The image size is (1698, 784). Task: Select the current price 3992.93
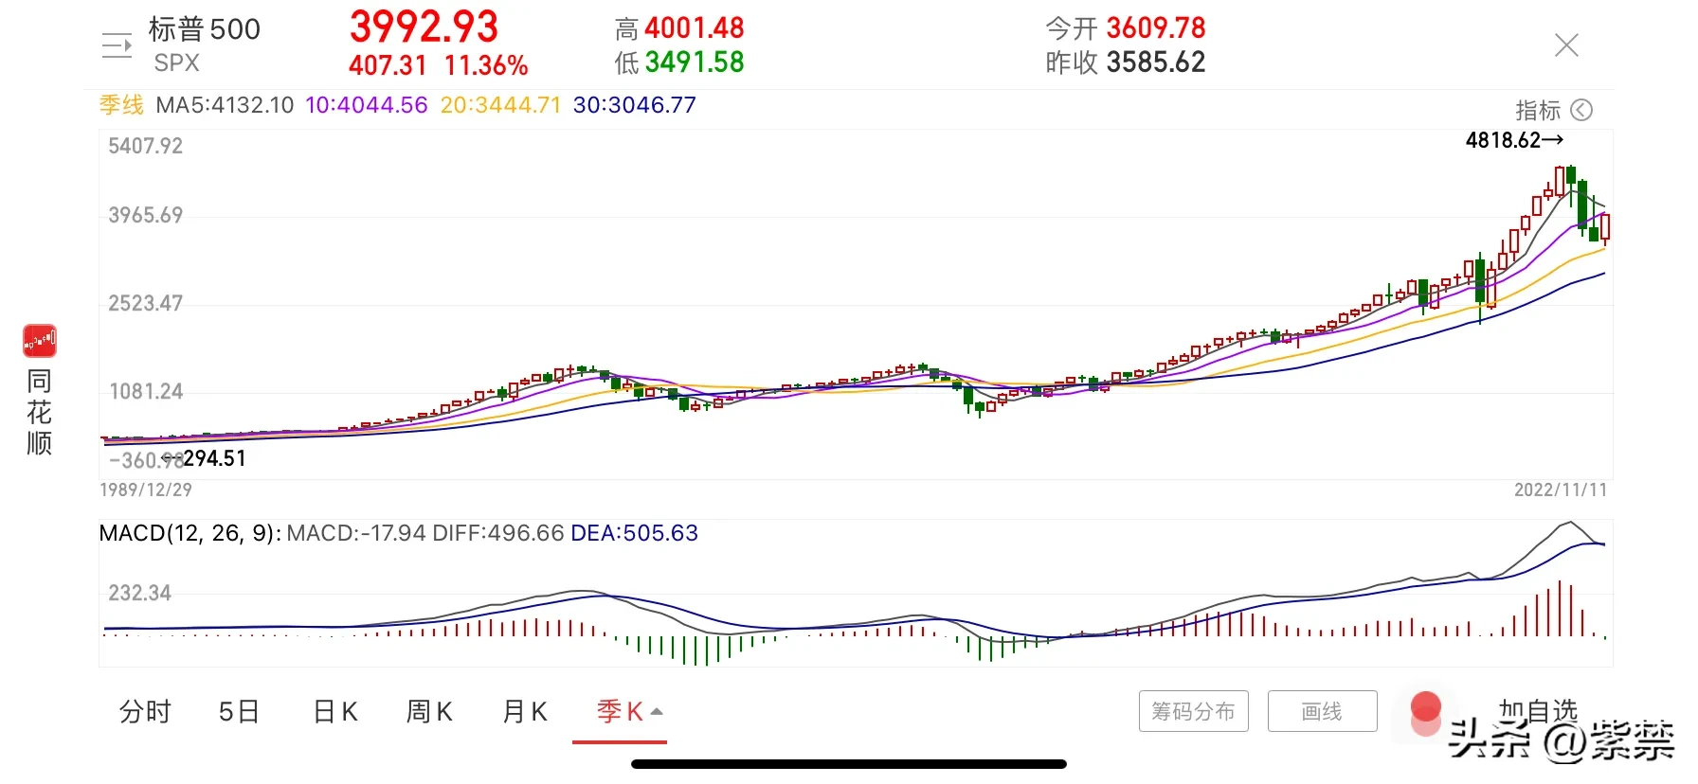point(424,27)
